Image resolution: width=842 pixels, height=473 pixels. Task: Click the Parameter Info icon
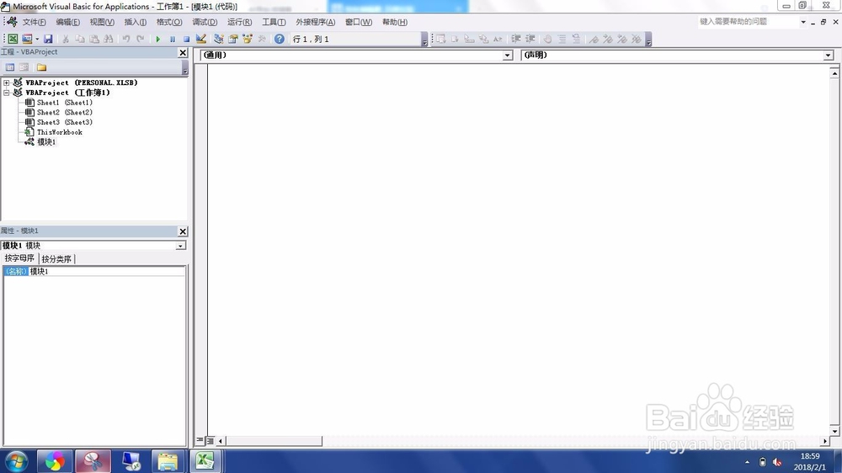tap(483, 39)
